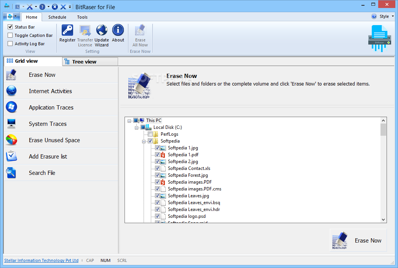This screenshot has height=268, width=398.
Task: Switch to the Schedule ribbon tab
Action: point(57,17)
